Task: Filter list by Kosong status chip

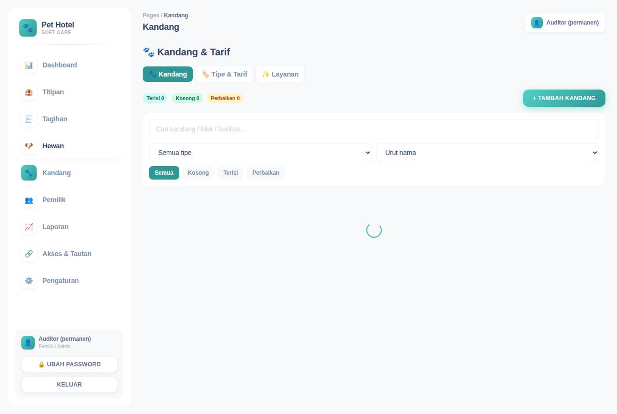Action: tap(198, 173)
